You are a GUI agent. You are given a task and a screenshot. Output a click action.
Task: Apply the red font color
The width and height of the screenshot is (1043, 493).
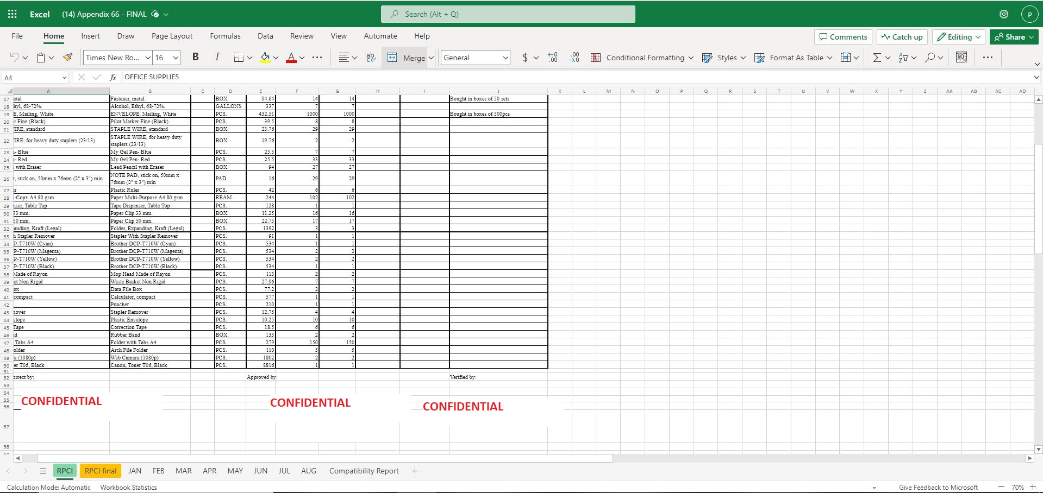point(291,58)
